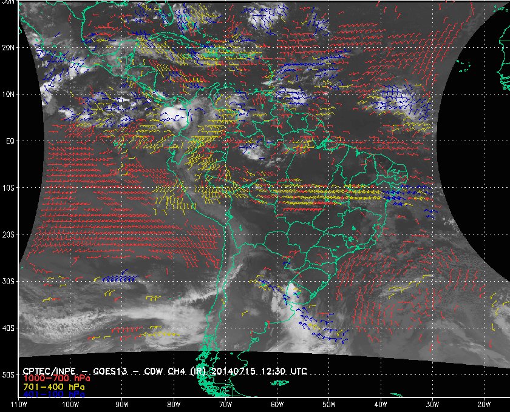Click the red 1000-700 hPa legend entry
510x412 pixels.
[56, 379]
